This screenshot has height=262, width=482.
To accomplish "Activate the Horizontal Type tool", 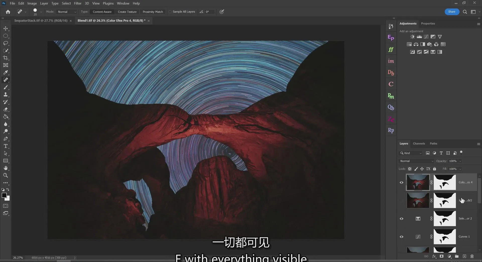I will 6,146.
